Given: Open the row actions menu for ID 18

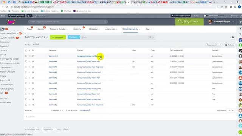Looking at the screenshot, I should coord(29,105).
